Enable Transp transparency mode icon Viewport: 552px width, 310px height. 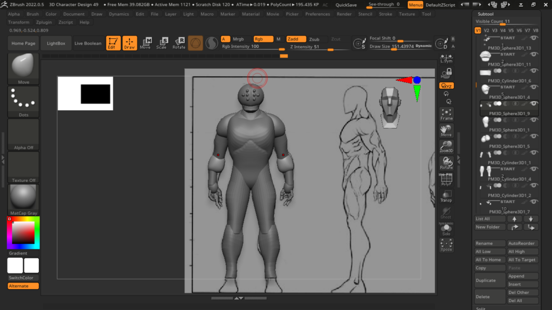coord(446,196)
